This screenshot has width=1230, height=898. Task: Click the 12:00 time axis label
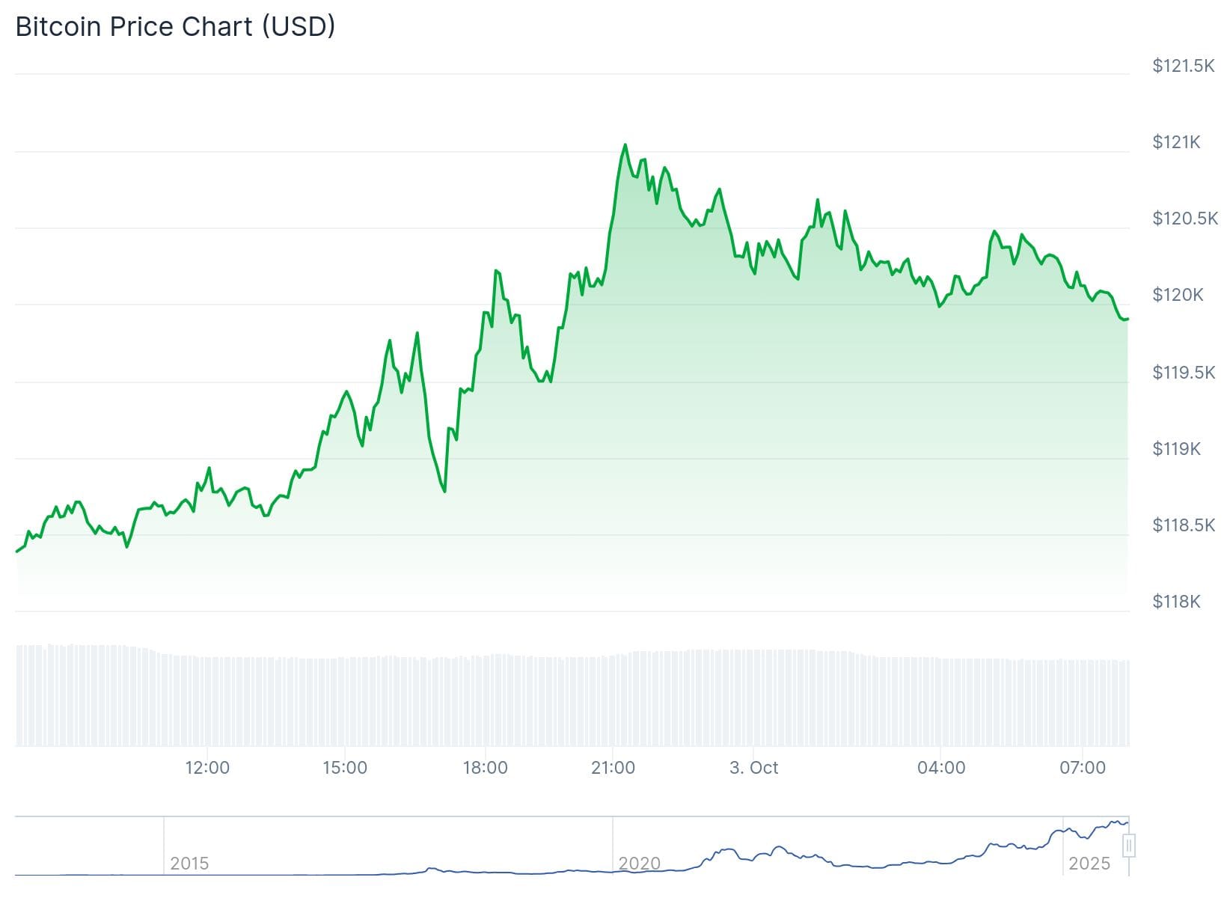(207, 767)
